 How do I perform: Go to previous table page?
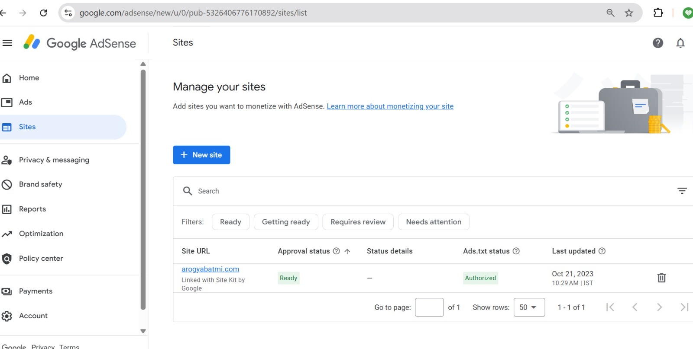[x=635, y=307]
